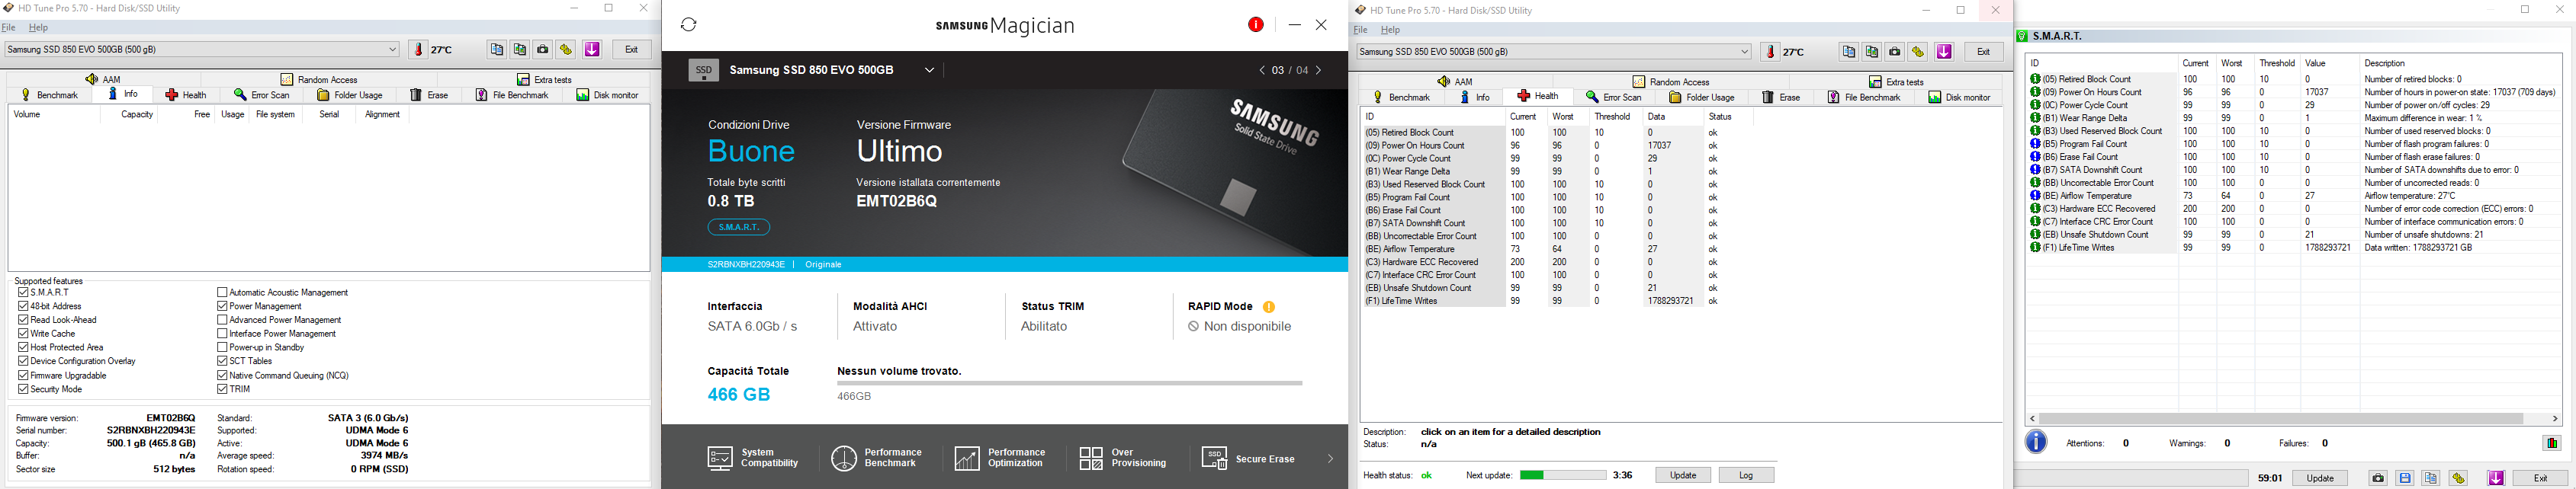Open Performance Benchmark in Samsung Magician

coord(877,458)
